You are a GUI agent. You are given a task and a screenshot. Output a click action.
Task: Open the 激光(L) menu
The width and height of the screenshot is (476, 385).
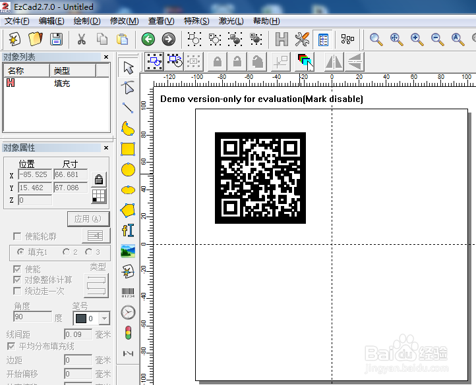[231, 21]
